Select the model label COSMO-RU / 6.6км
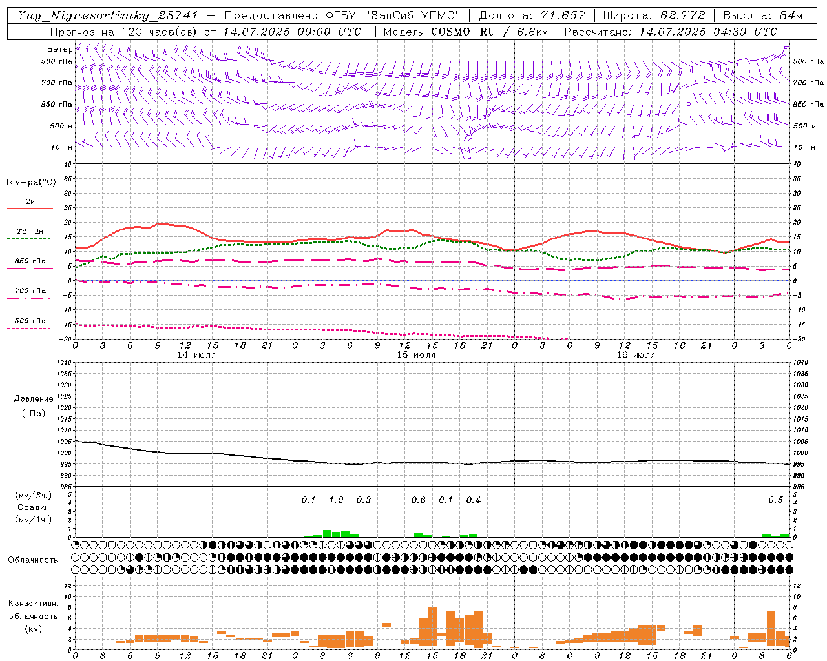Image resolution: width=827 pixels, height=661 pixels. coord(490,32)
